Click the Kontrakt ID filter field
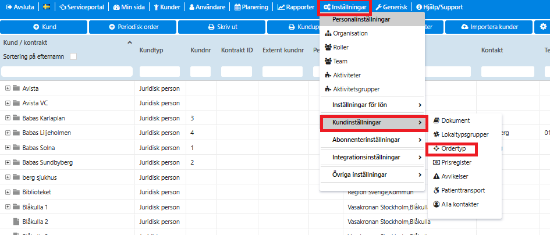Image resolution: width=550 pixels, height=235 pixels. tap(236, 72)
